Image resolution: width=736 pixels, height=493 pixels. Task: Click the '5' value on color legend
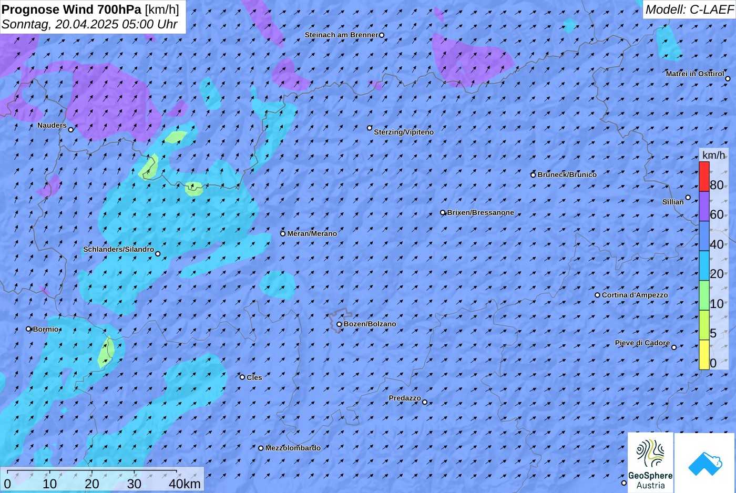click(713, 333)
